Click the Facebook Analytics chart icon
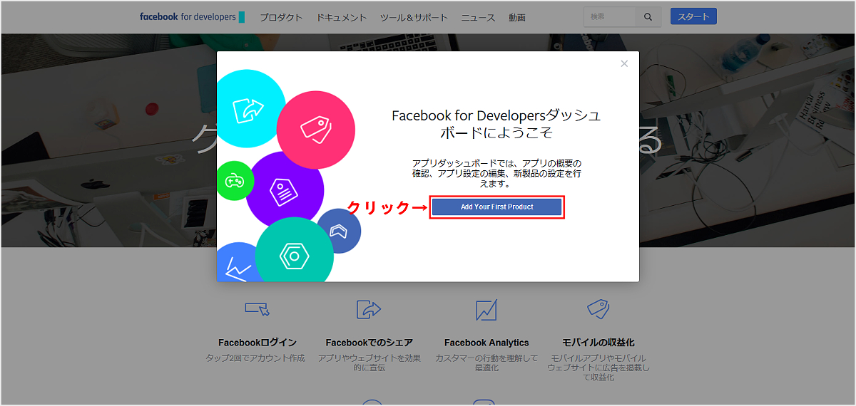The image size is (856, 406). click(x=486, y=309)
